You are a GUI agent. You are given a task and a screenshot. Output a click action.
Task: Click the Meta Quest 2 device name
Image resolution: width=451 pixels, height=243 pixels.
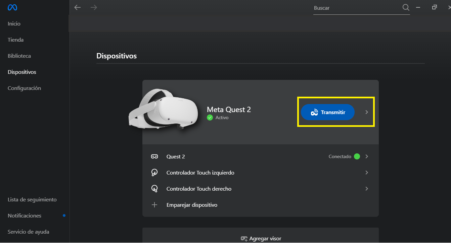(229, 109)
